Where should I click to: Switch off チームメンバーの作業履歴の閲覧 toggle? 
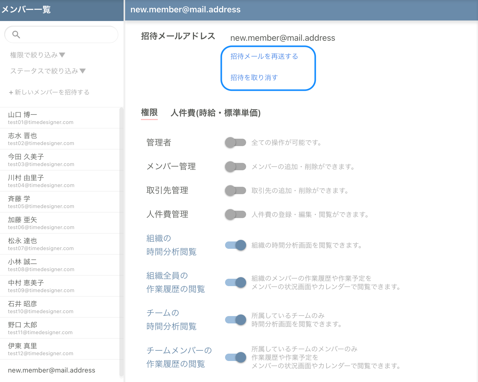(x=235, y=357)
